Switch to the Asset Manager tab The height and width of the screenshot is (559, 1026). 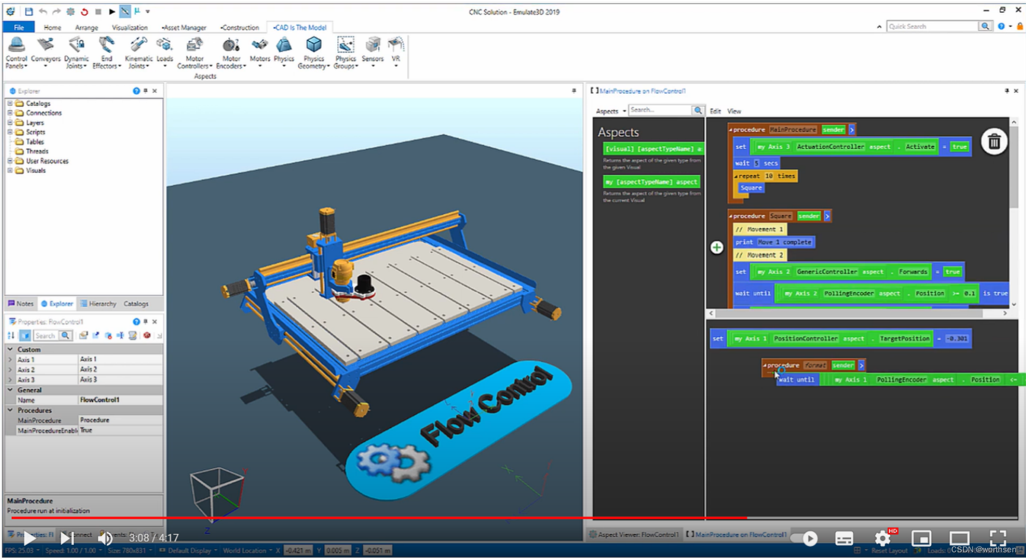pos(184,28)
